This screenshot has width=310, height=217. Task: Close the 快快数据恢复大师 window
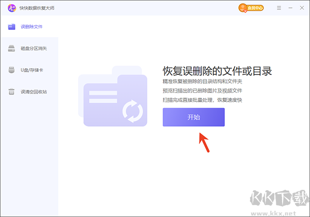coord(302,8)
